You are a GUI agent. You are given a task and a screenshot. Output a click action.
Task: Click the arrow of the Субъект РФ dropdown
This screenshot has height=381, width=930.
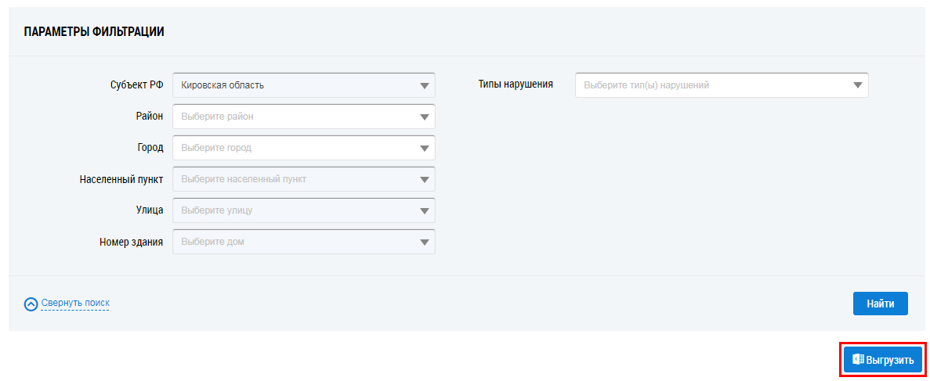(424, 85)
